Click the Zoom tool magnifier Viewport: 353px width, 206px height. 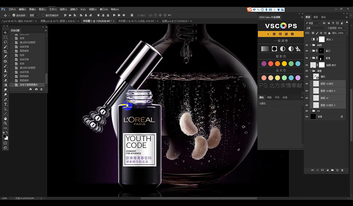tap(5, 123)
